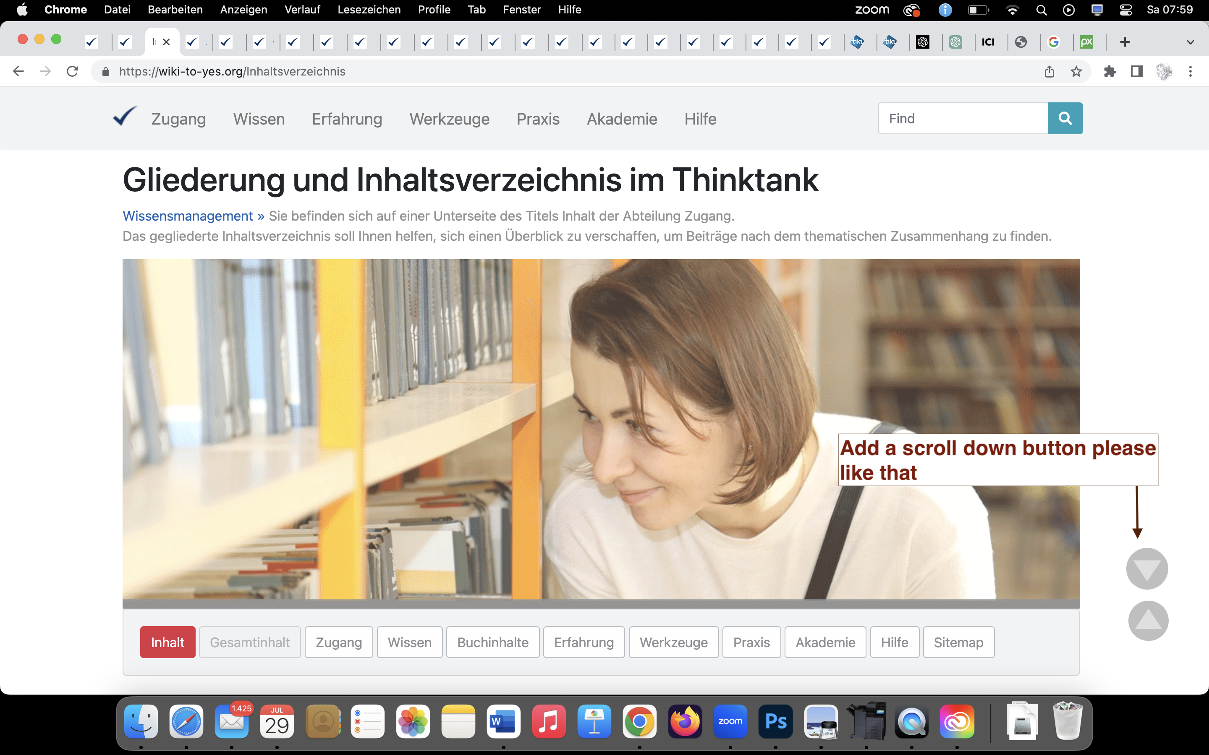
Task: Click the checkmark site logo
Action: tap(124, 116)
